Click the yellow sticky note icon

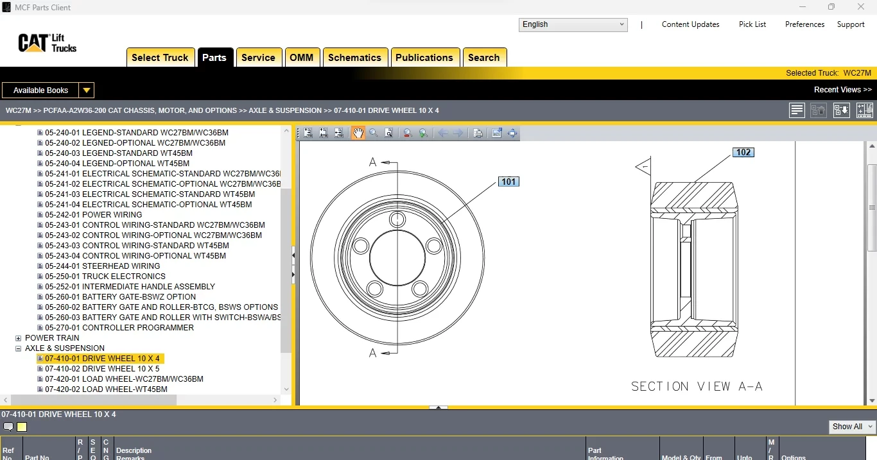click(x=22, y=427)
